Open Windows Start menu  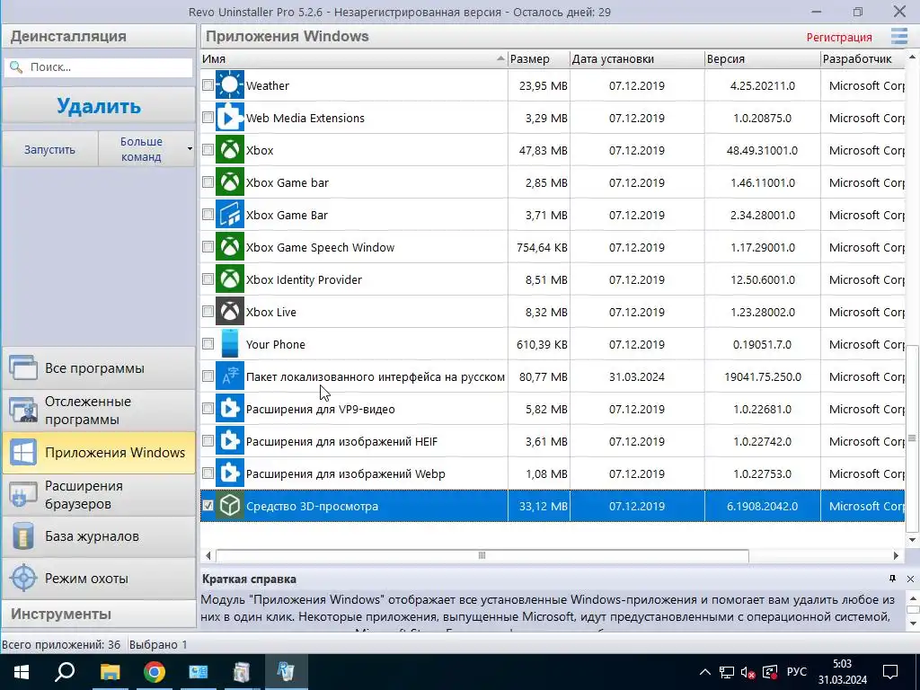click(x=22, y=672)
